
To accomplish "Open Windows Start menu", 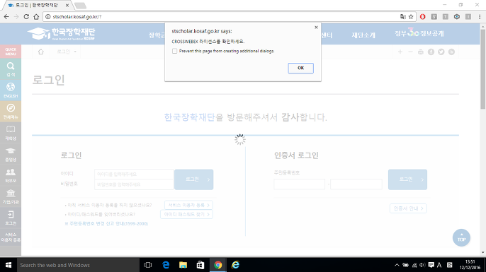I will (x=9, y=265).
